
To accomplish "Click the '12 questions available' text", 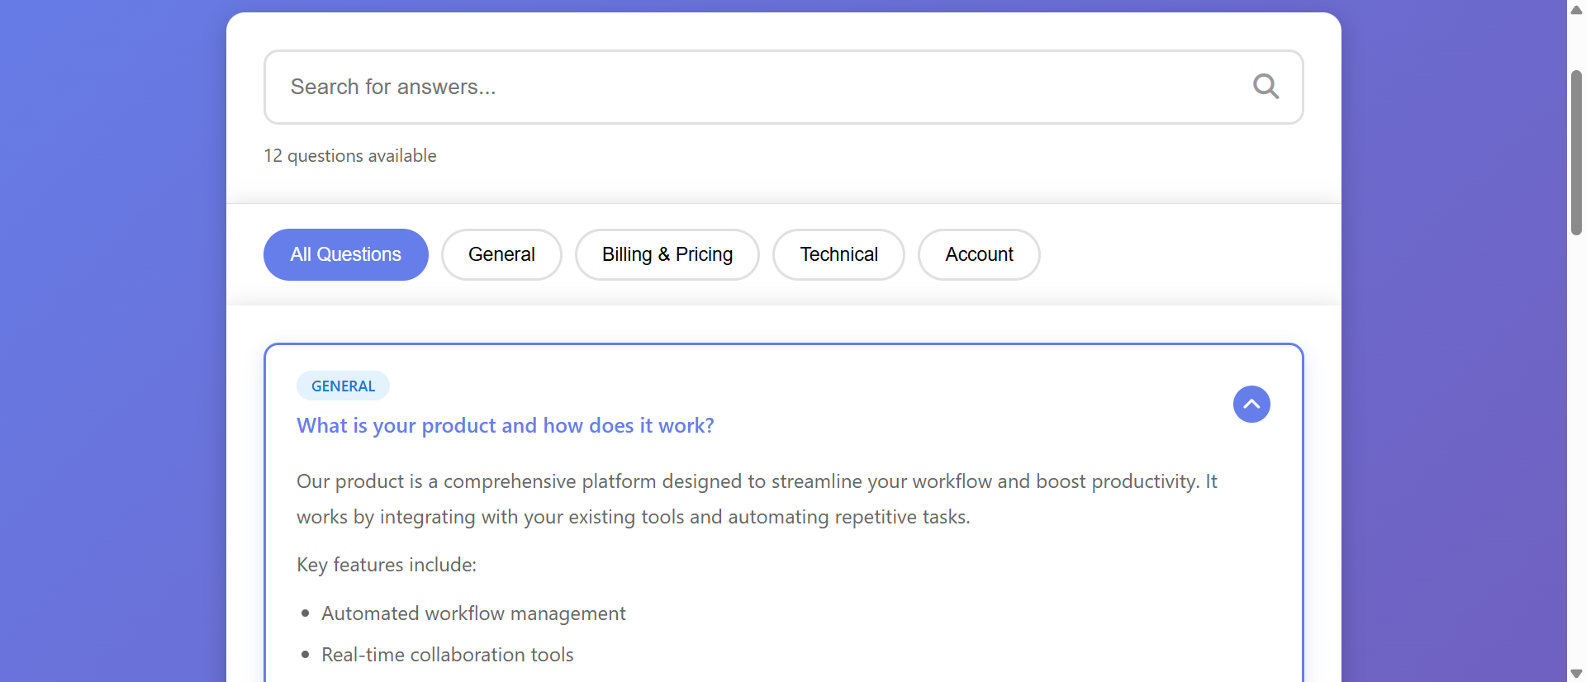I will (x=350, y=155).
